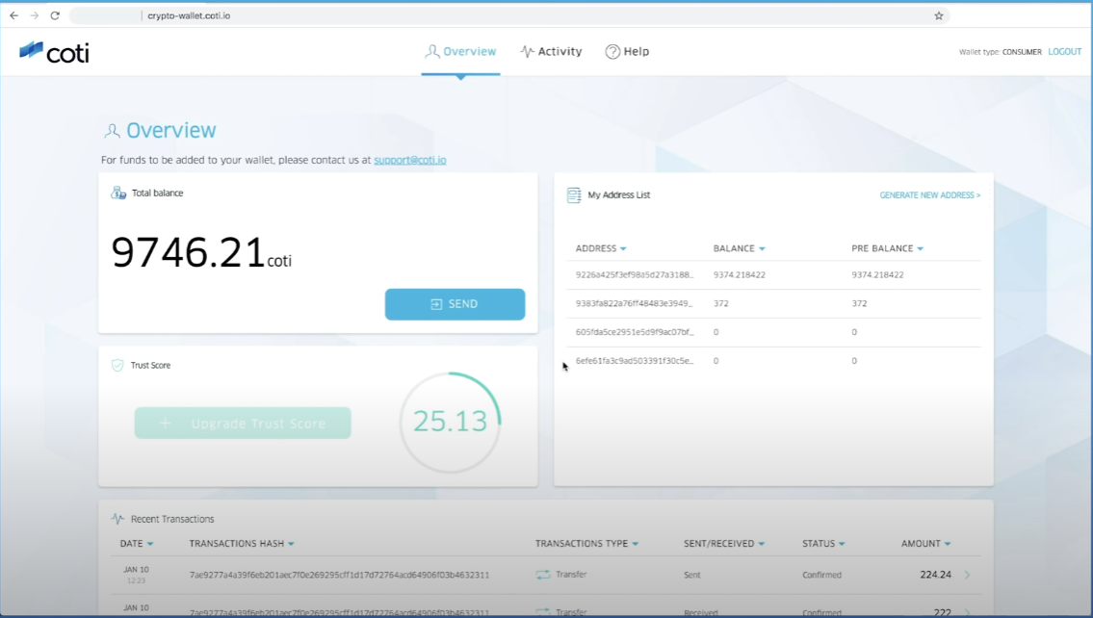This screenshot has height=618, width=1093.
Task: Select address 605fda5ce2951e5d9f9ac07bf
Action: [635, 332]
